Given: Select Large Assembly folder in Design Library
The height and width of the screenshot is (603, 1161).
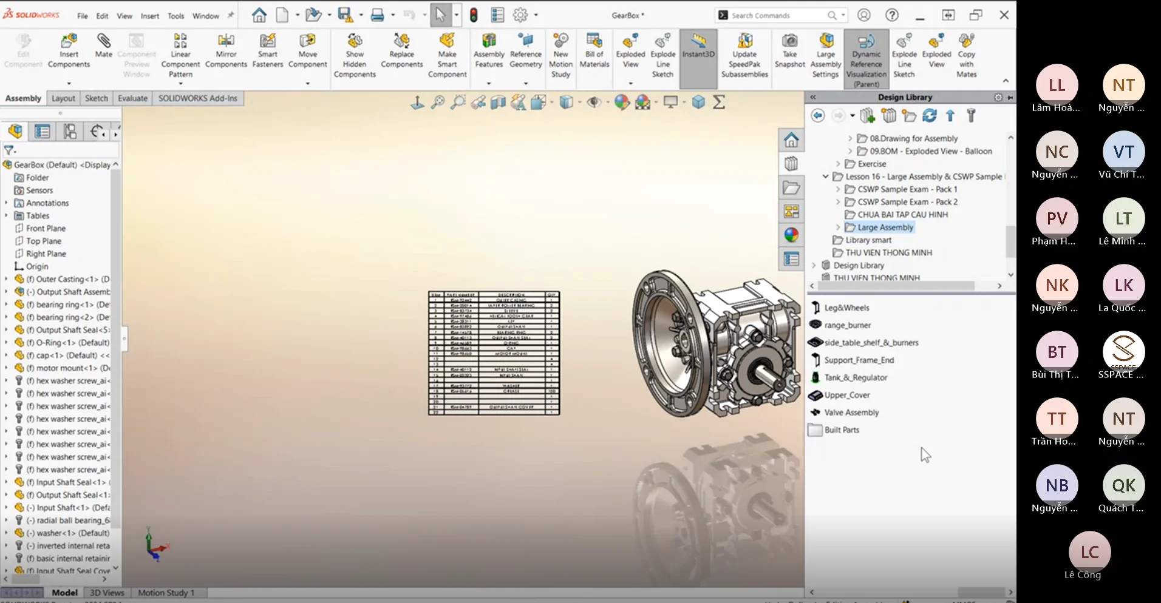Looking at the screenshot, I should tap(885, 227).
